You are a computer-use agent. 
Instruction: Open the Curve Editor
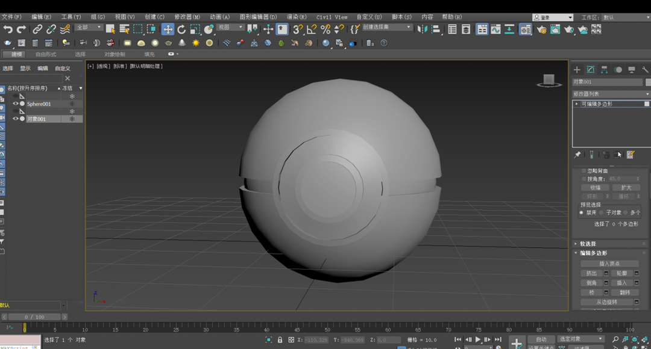click(495, 29)
